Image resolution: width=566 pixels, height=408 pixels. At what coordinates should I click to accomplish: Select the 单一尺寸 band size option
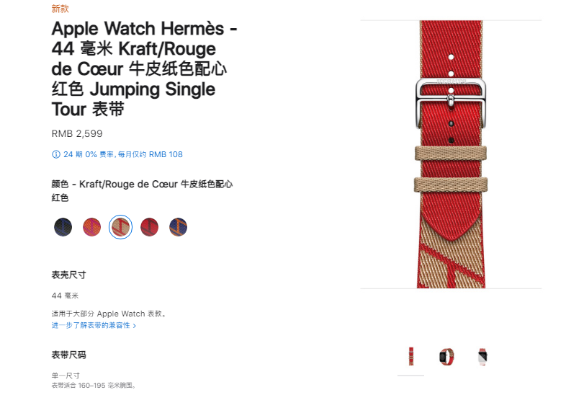point(66,376)
